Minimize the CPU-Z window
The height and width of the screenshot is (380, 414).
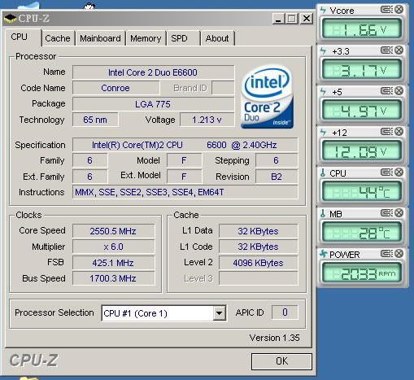point(278,19)
